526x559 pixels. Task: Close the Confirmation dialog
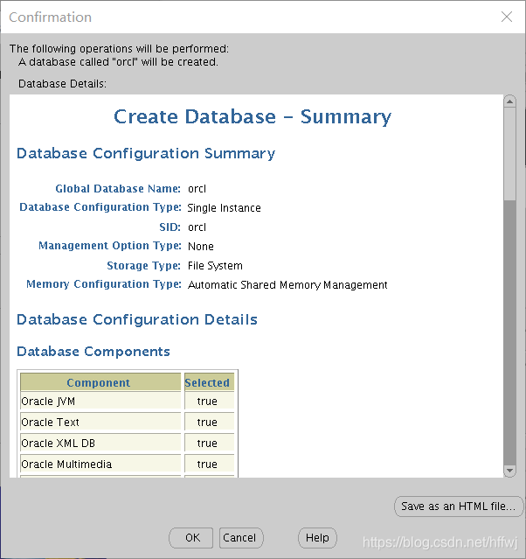(x=507, y=17)
